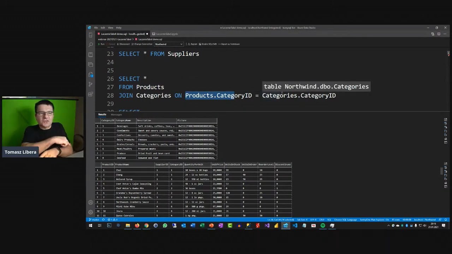Click top save-results icon beside first grid
This screenshot has width=452, height=254.
[446, 120]
